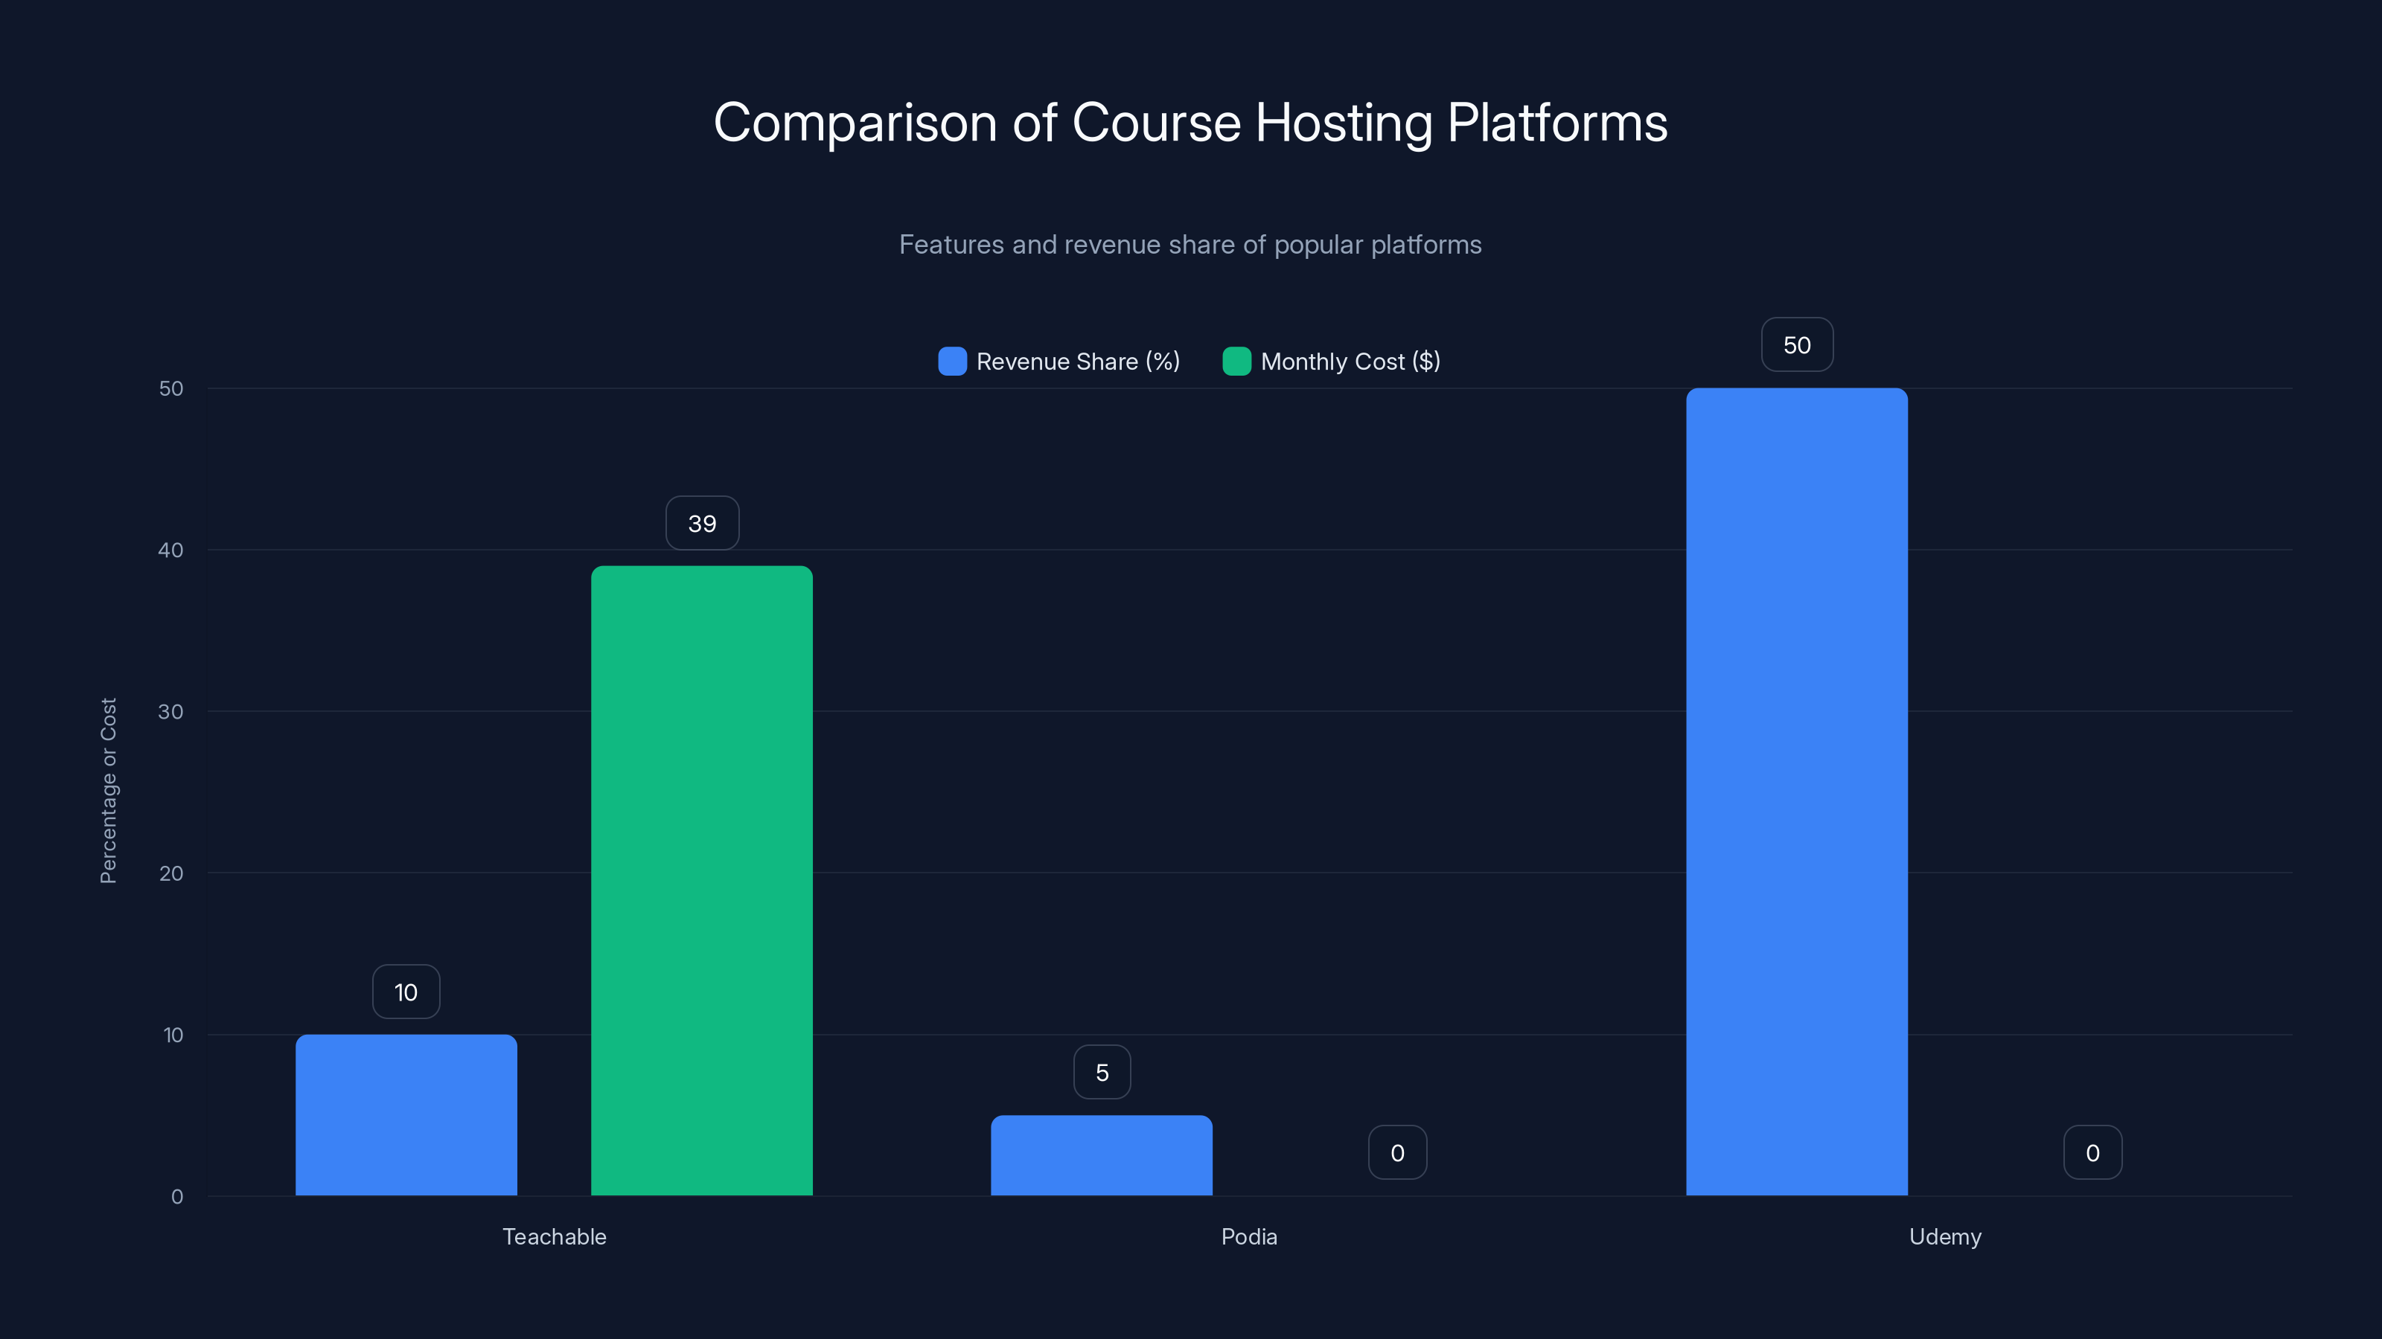Click the 39 data label above Teachable's cost bar
The height and width of the screenshot is (1339, 2382).
click(702, 522)
